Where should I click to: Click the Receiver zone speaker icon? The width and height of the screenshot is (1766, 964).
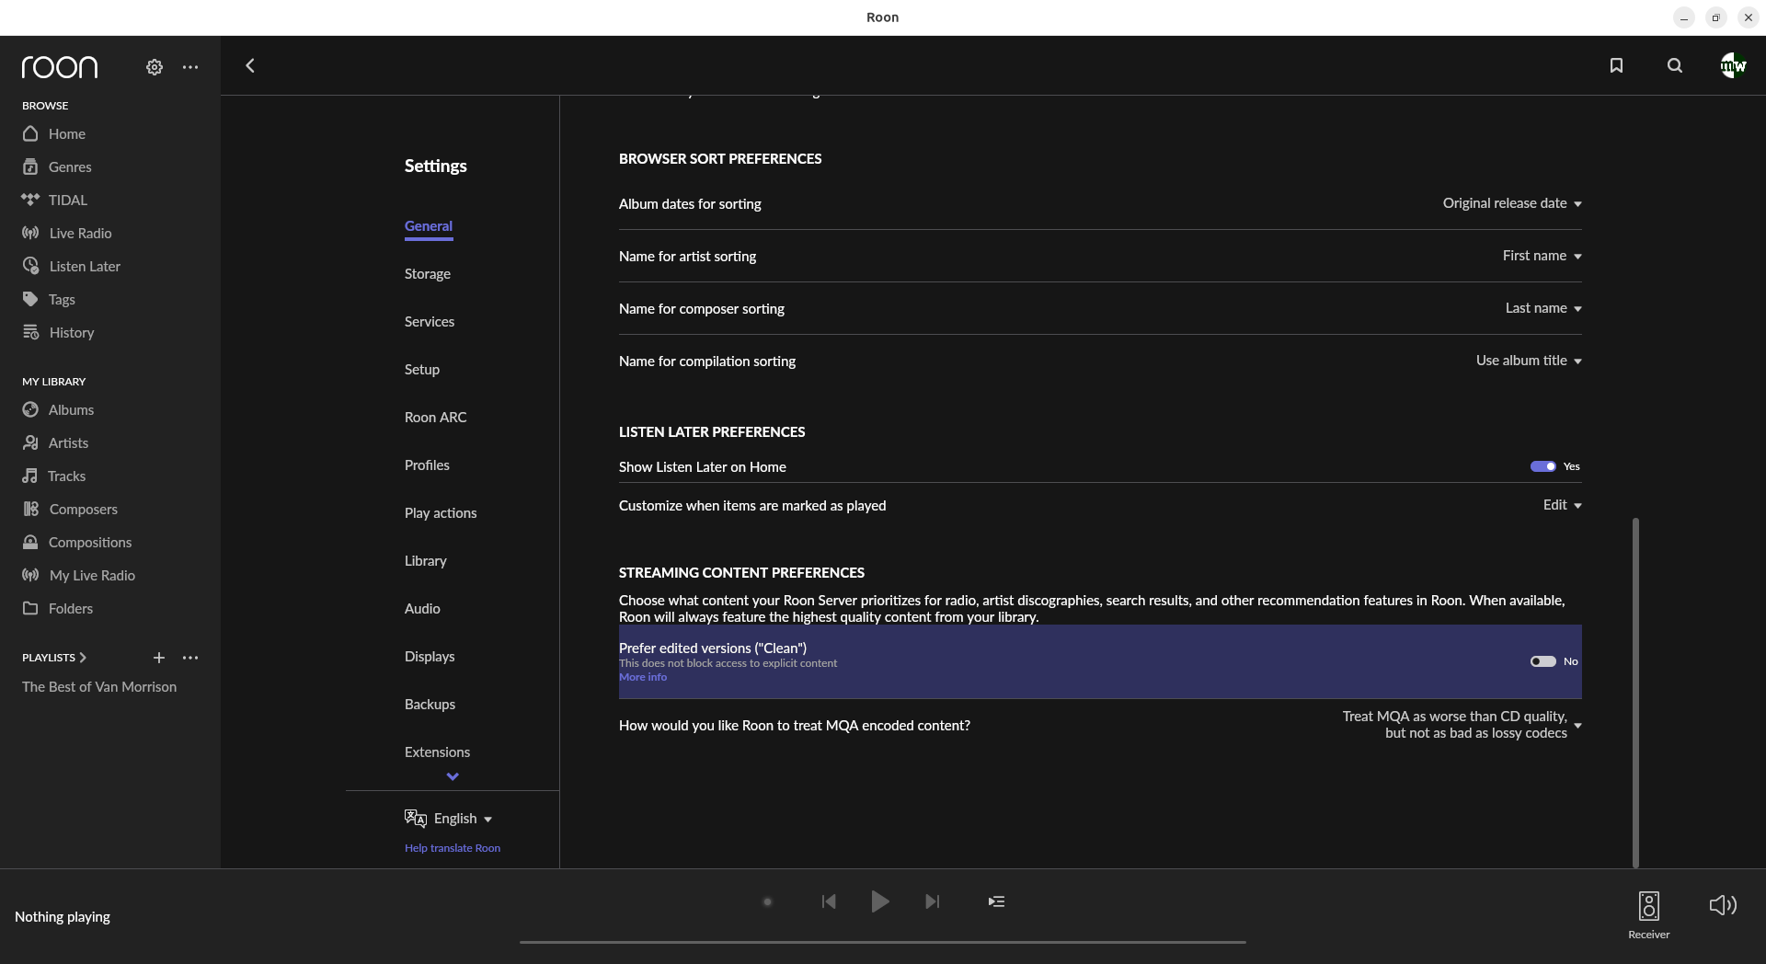[1648, 906]
